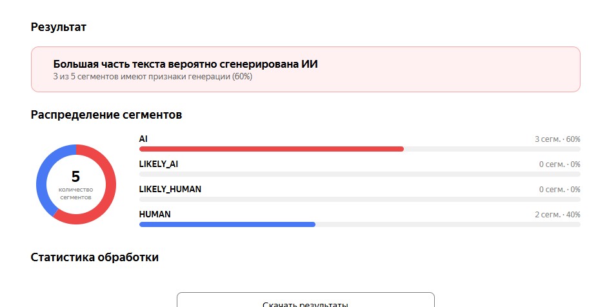
Task: Click the Статистика обработки heading
Action: [x=95, y=257]
